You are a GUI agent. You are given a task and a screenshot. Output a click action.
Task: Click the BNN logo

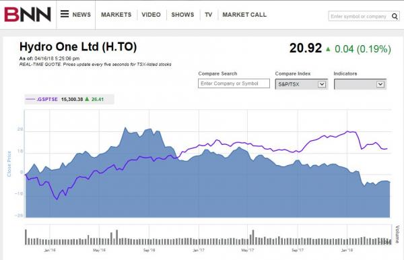[x=28, y=14]
